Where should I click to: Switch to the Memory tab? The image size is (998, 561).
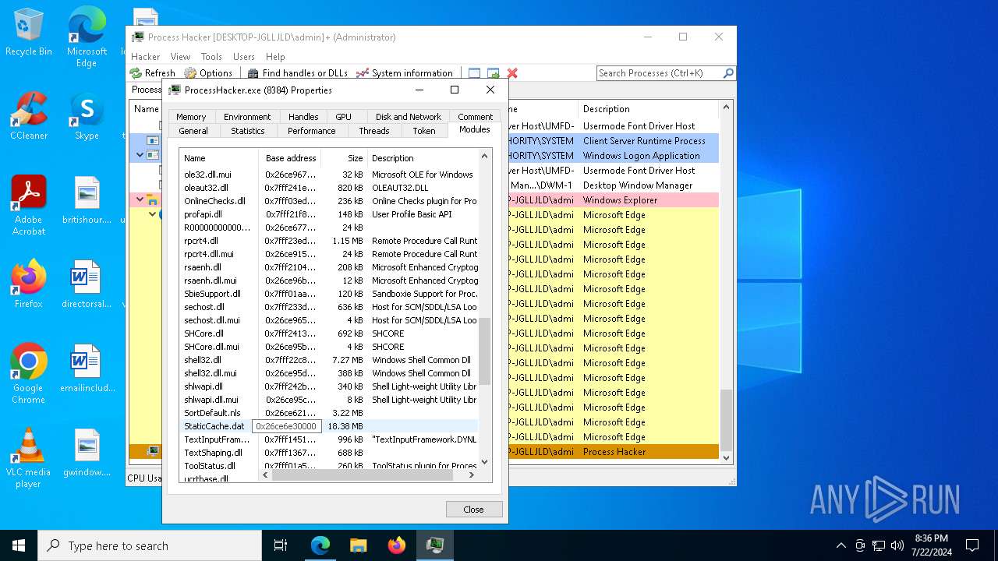191,117
